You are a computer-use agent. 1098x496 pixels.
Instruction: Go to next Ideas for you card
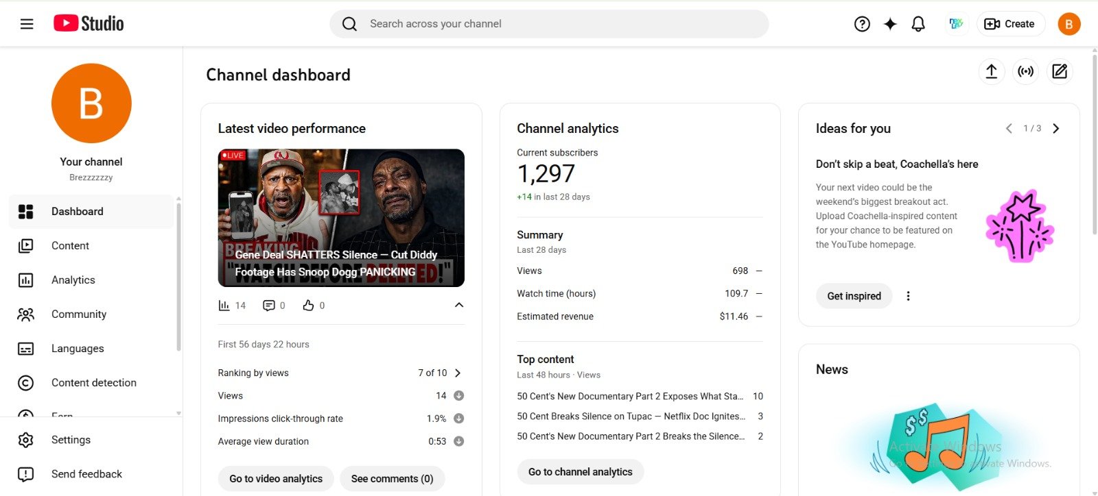pos(1056,128)
